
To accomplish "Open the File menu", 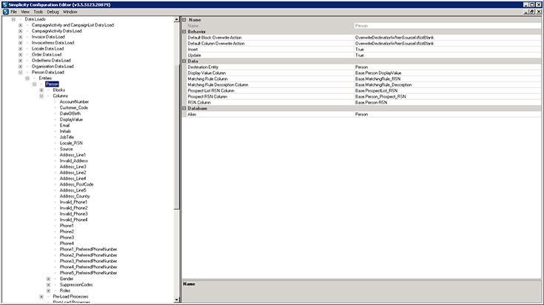I will click(13, 12).
